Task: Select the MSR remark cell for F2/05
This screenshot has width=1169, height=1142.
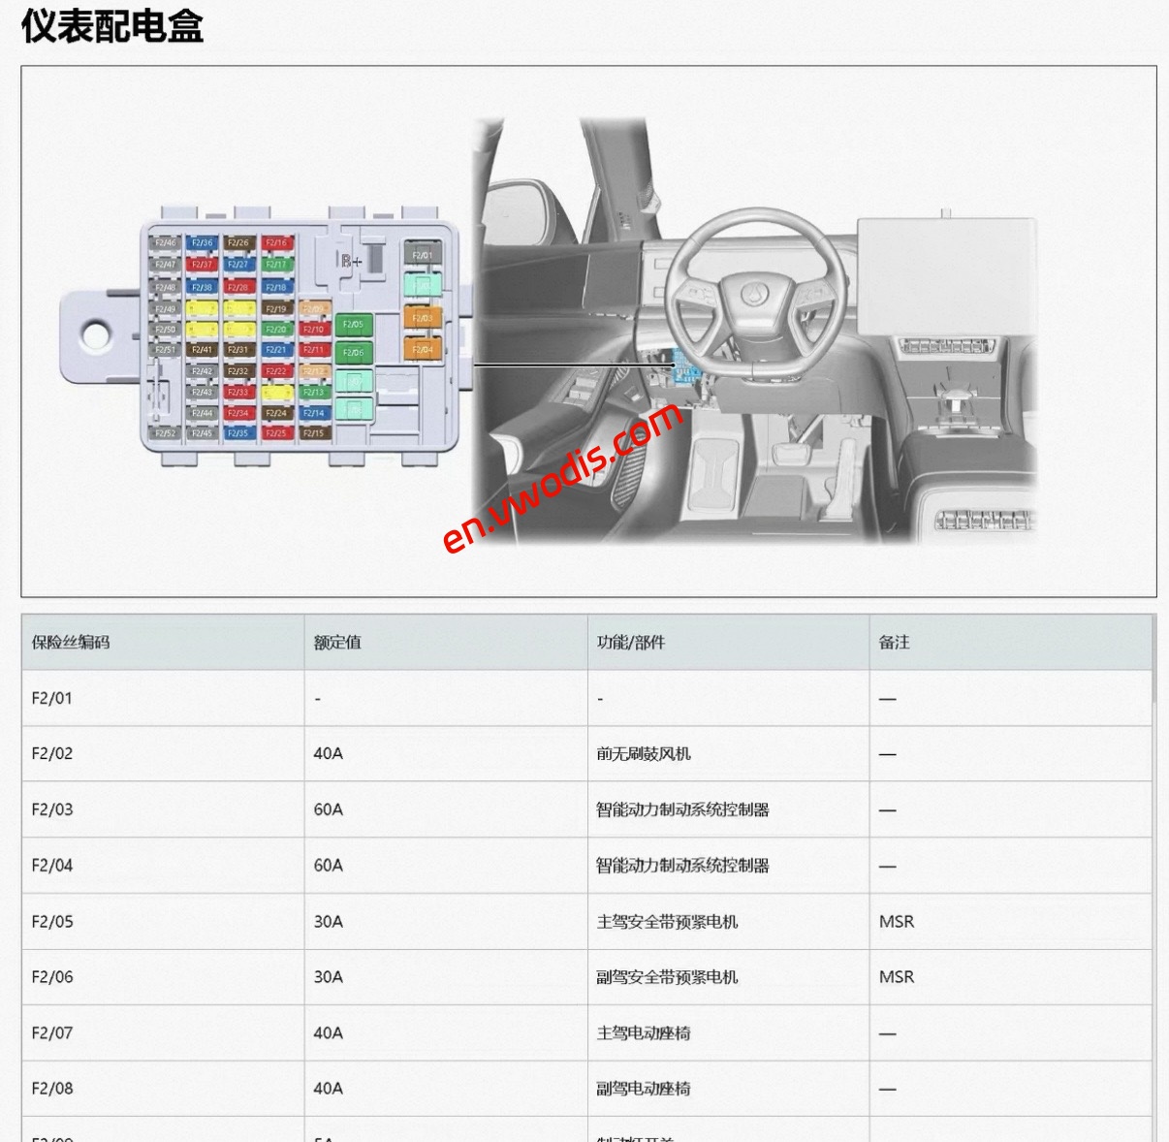Action: 897,922
